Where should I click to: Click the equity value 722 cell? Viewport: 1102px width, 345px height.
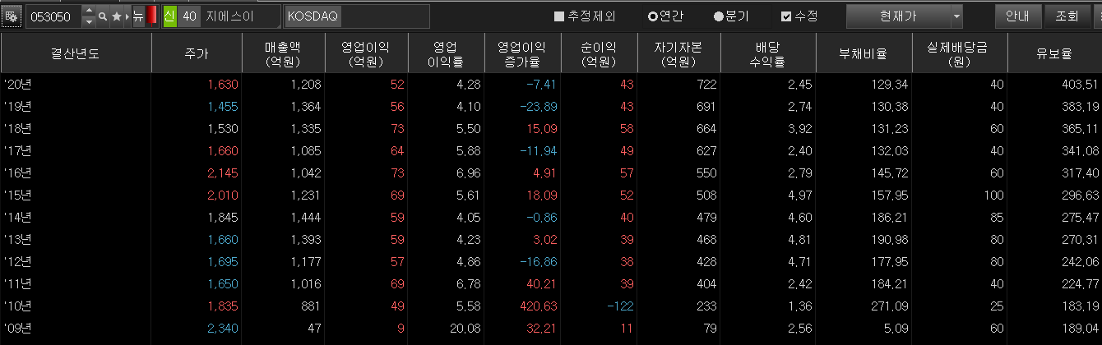706,84
